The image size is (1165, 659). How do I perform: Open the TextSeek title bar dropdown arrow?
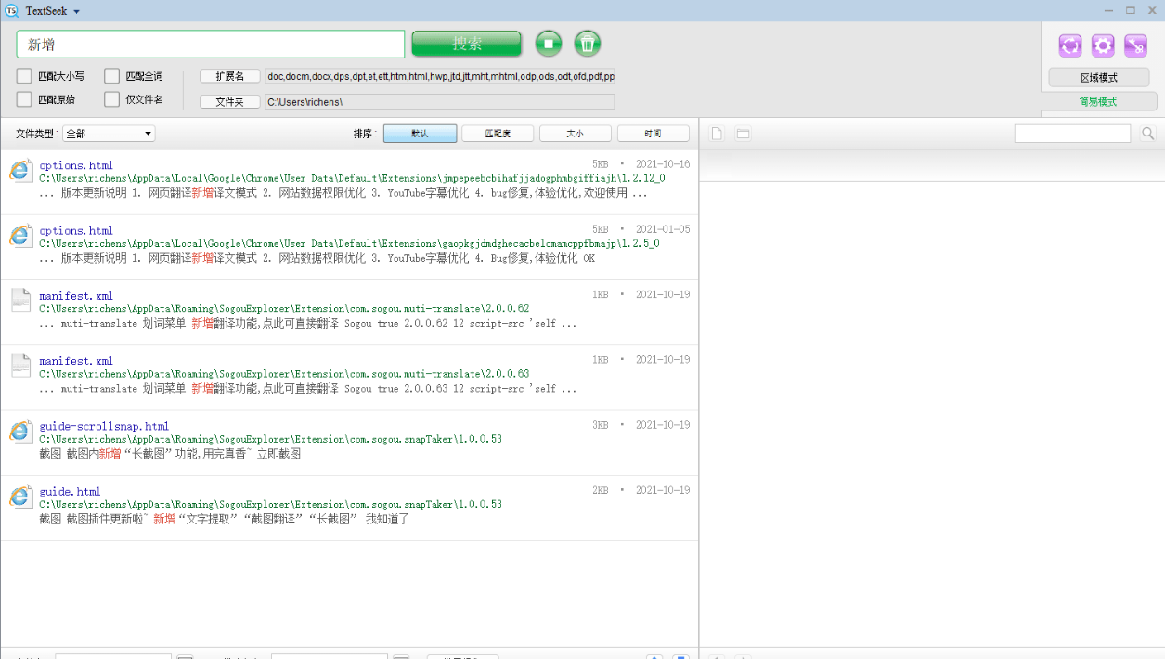pos(74,11)
